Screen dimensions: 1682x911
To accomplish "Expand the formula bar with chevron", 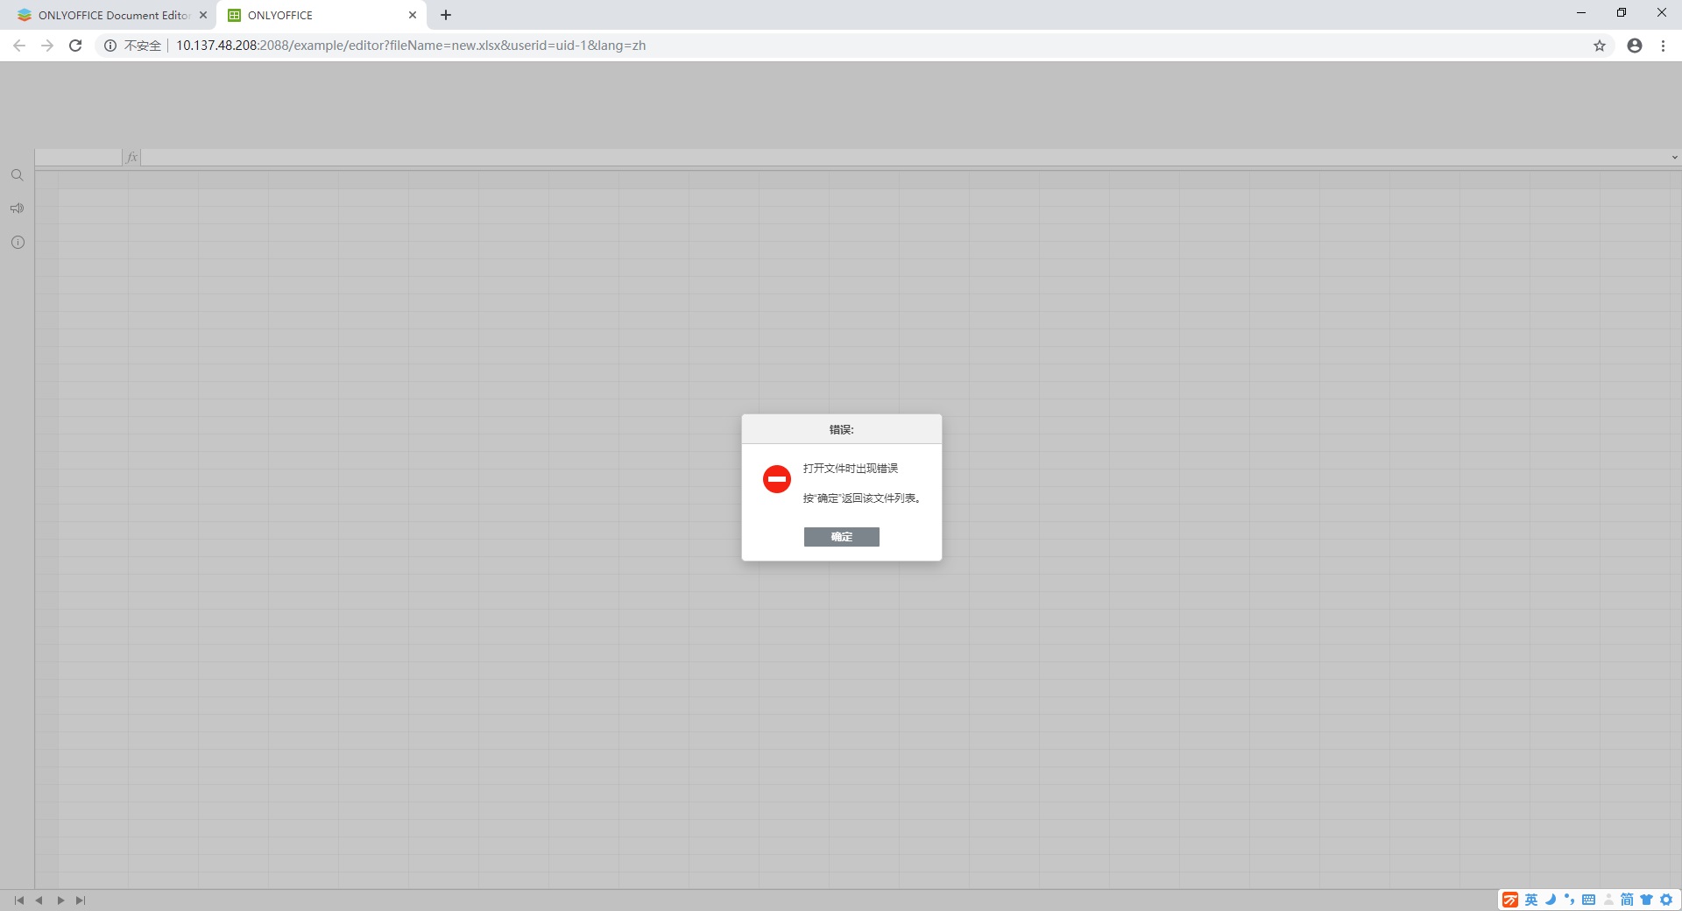I will click(1674, 158).
